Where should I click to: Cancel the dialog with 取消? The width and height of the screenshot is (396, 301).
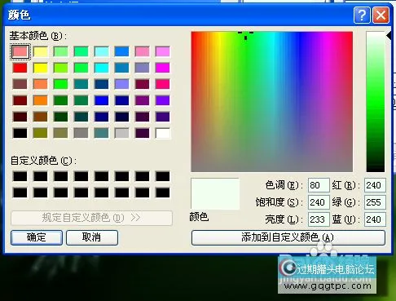point(92,237)
